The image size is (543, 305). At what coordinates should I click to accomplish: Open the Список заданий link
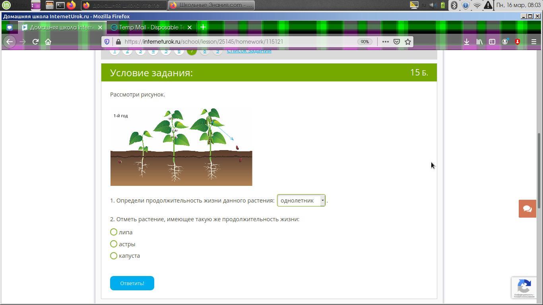point(249,51)
